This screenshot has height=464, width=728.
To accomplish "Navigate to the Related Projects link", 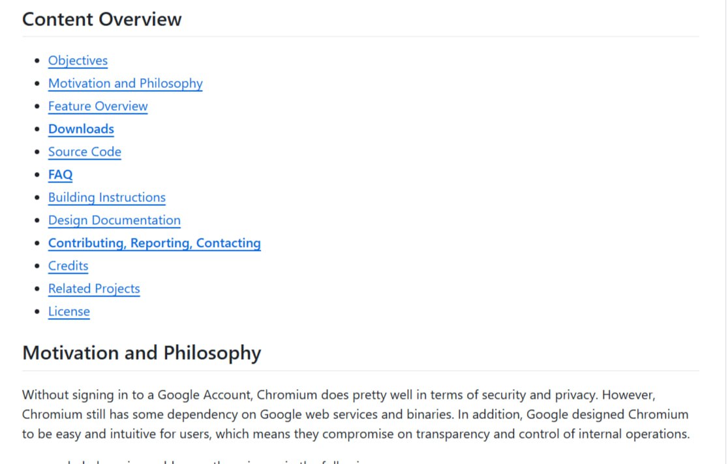I will [94, 289].
